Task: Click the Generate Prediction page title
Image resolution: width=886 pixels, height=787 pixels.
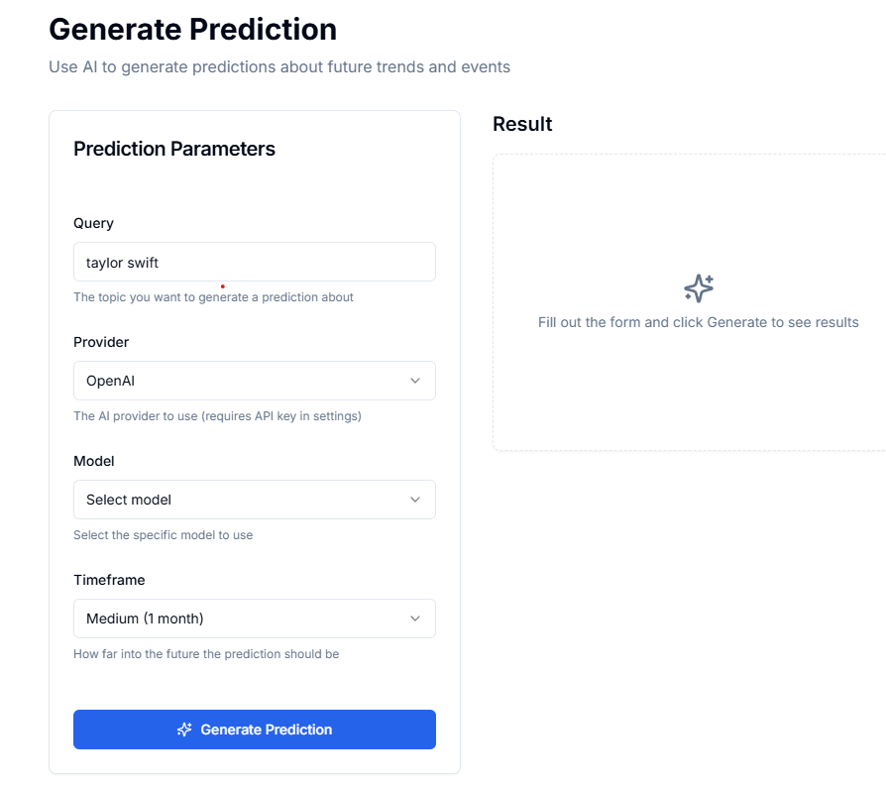Action: pyautogui.click(x=191, y=29)
